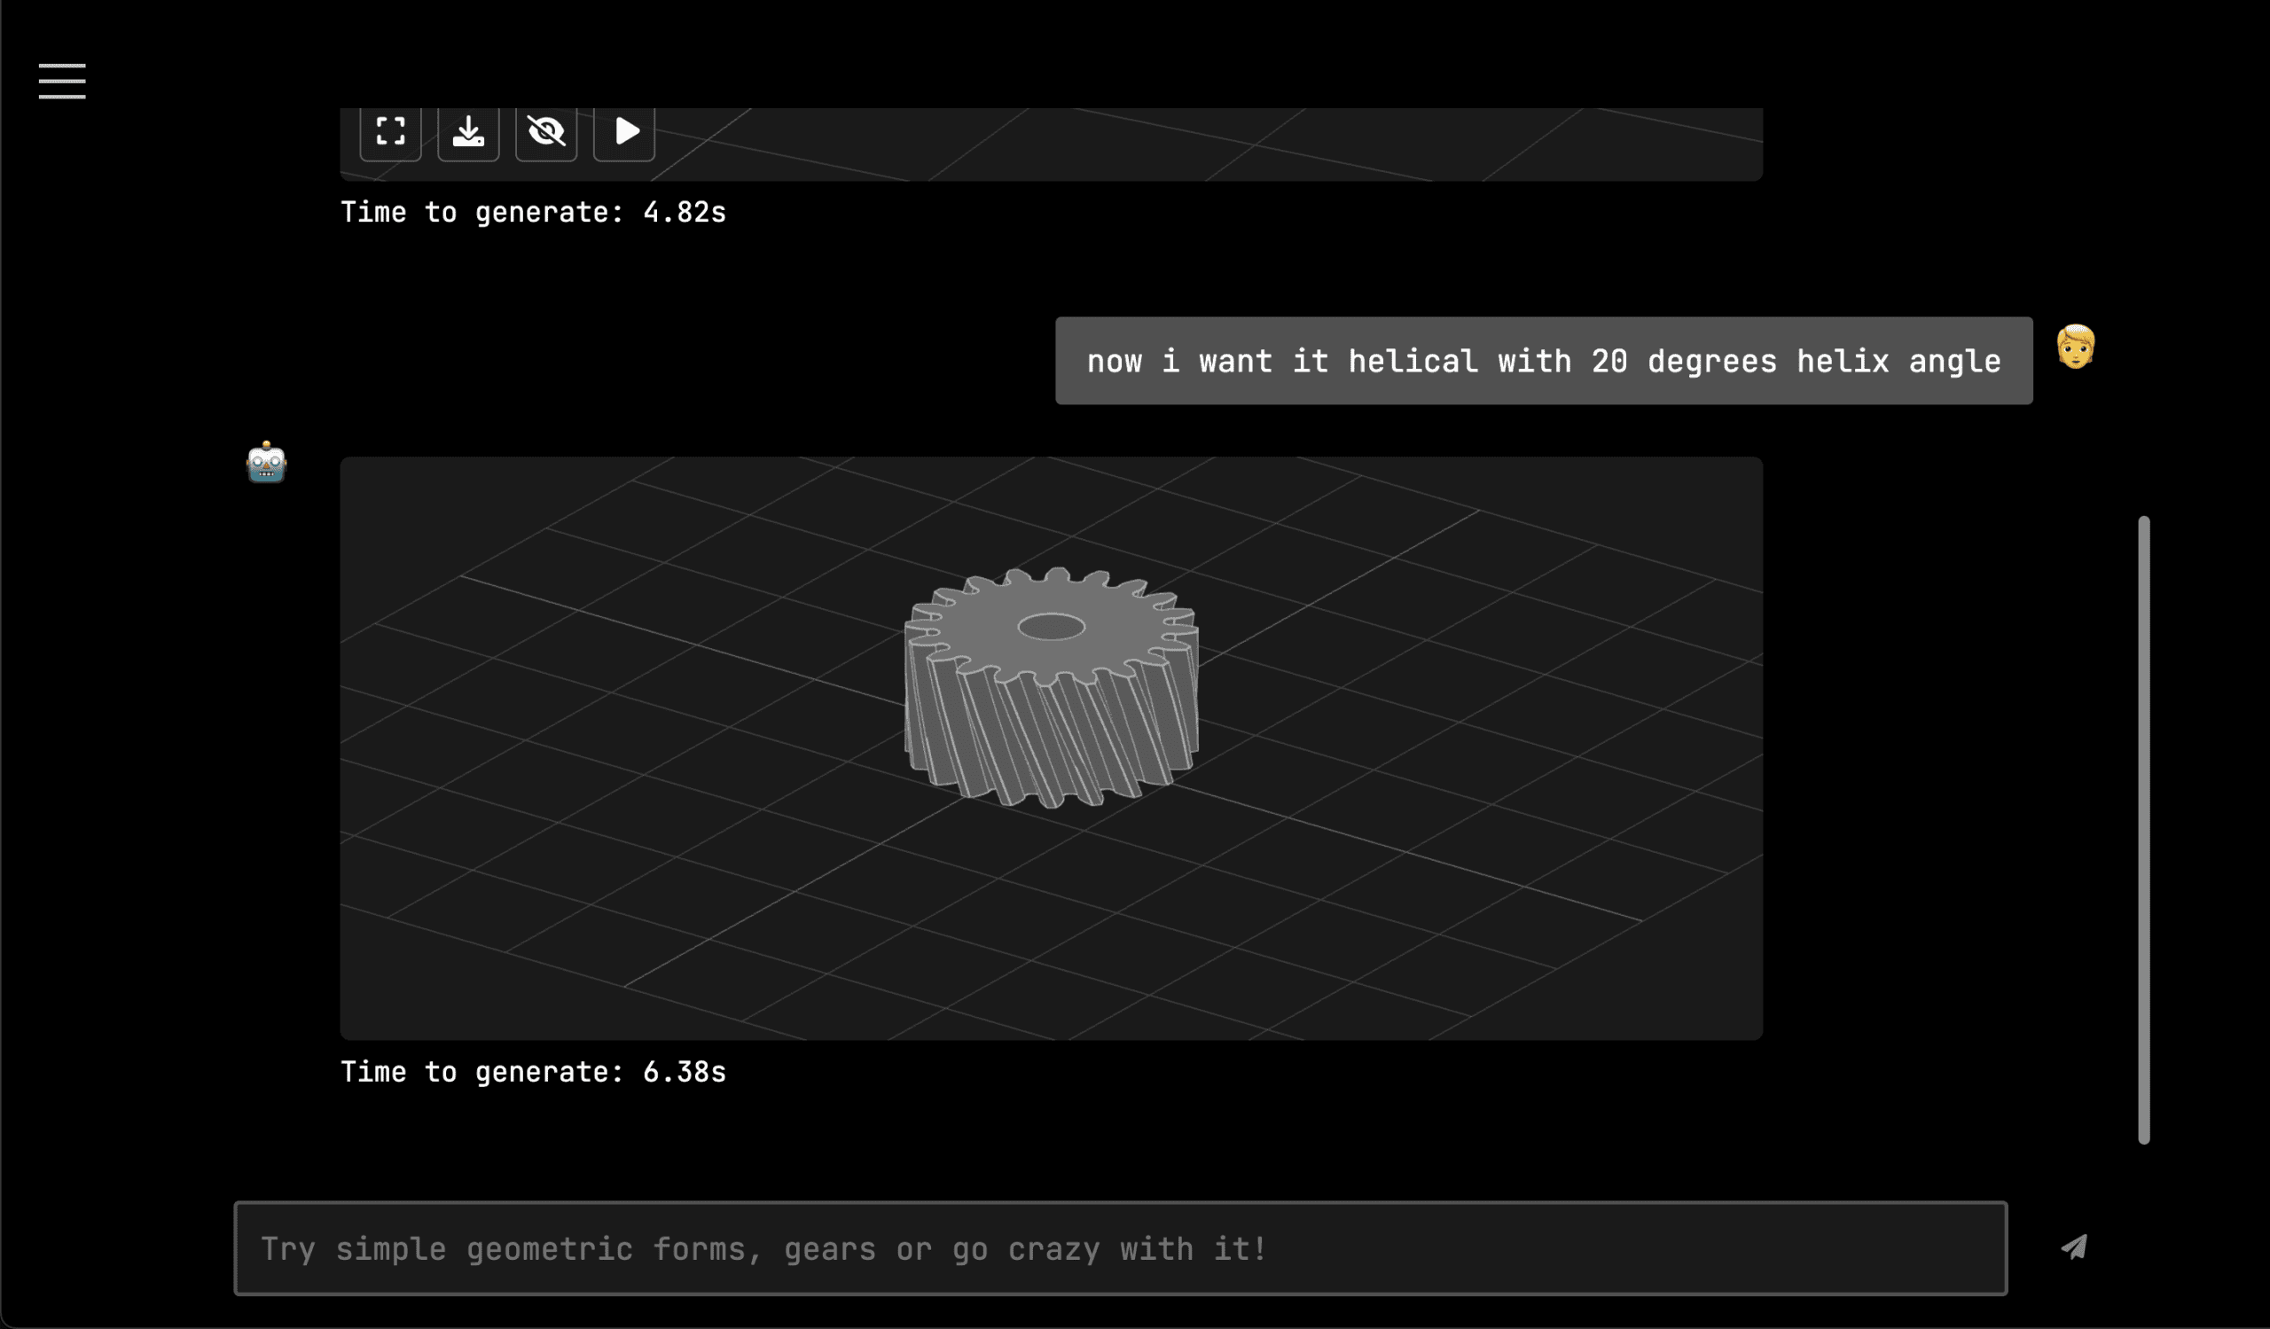This screenshot has width=2270, height=1329.
Task: Click the vertical chat scrollbar
Action: (x=2143, y=829)
